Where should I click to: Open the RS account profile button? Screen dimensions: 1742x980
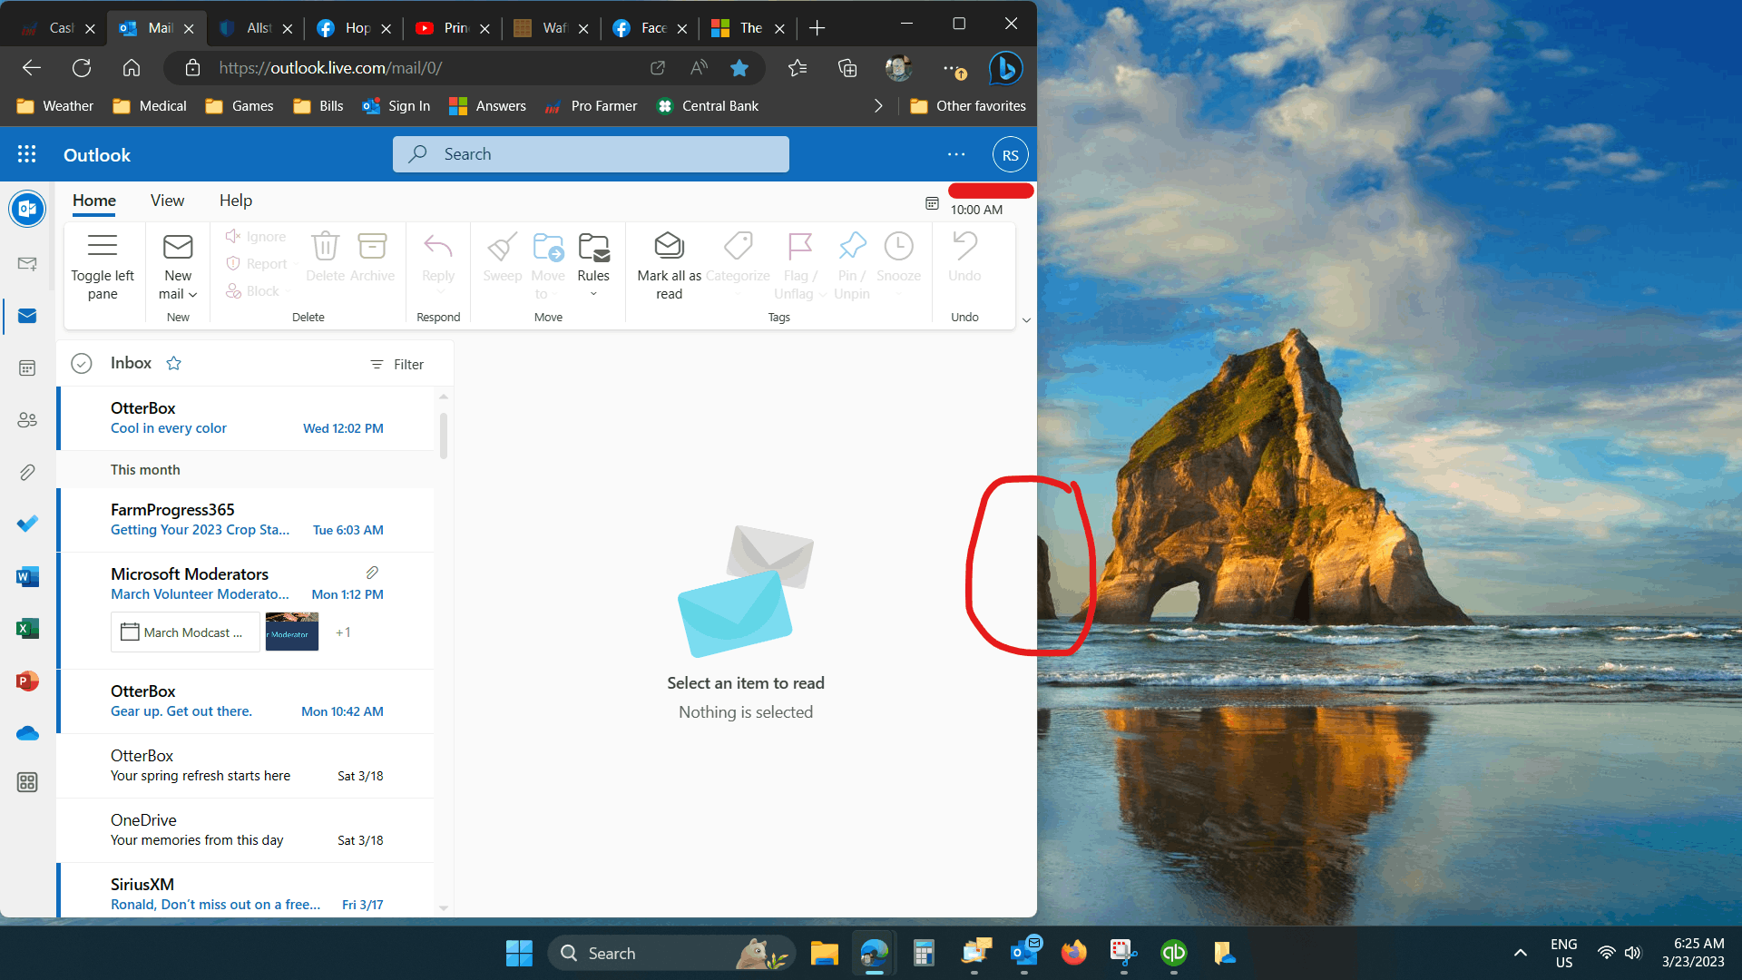[x=1010, y=155]
